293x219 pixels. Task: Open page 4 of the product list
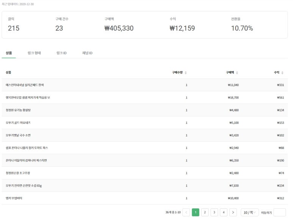[x=224, y=213]
